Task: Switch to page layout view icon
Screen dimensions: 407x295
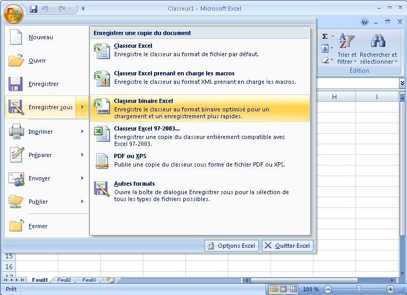Action: click(x=283, y=289)
